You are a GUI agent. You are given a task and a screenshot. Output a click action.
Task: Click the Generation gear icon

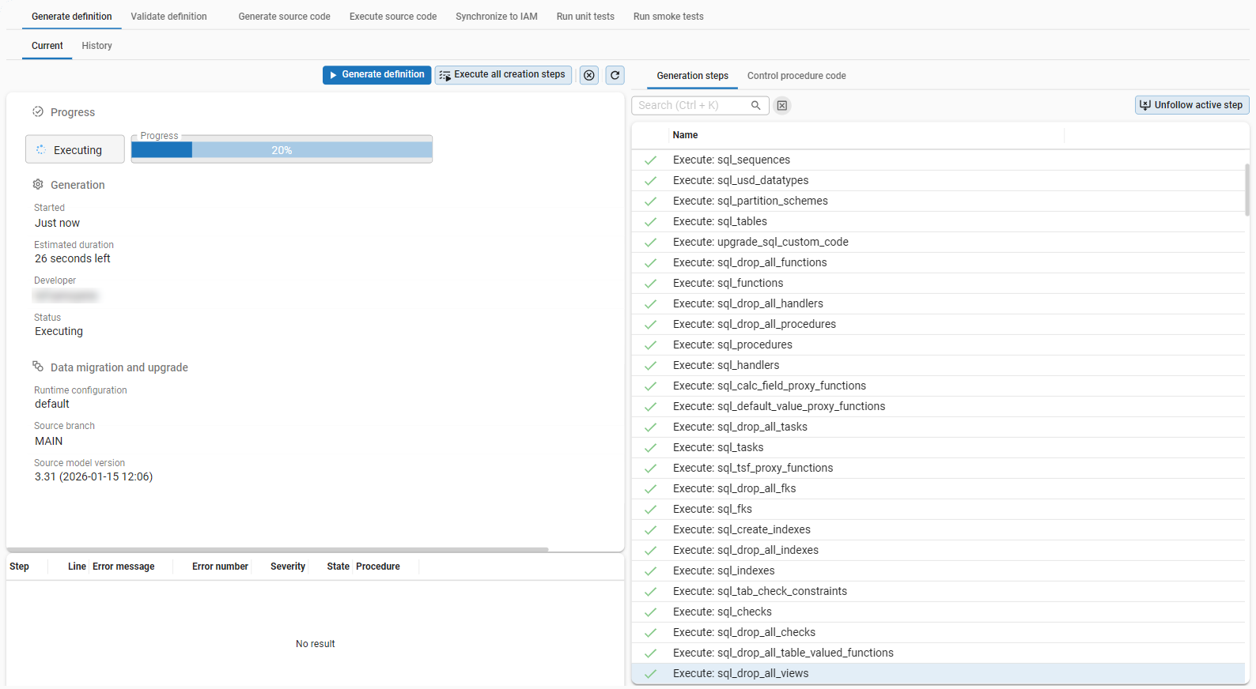point(38,185)
